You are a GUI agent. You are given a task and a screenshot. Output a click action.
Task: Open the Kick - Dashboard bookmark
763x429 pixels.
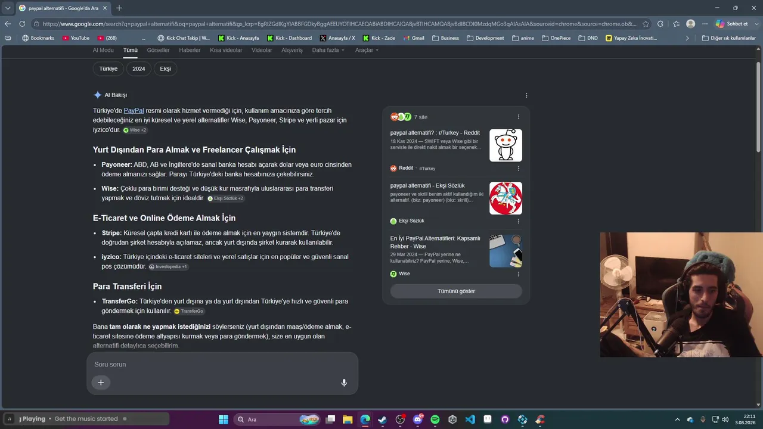point(290,38)
